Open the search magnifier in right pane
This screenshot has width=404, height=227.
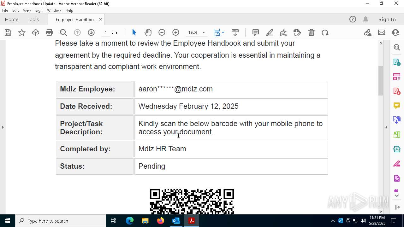coord(397,47)
